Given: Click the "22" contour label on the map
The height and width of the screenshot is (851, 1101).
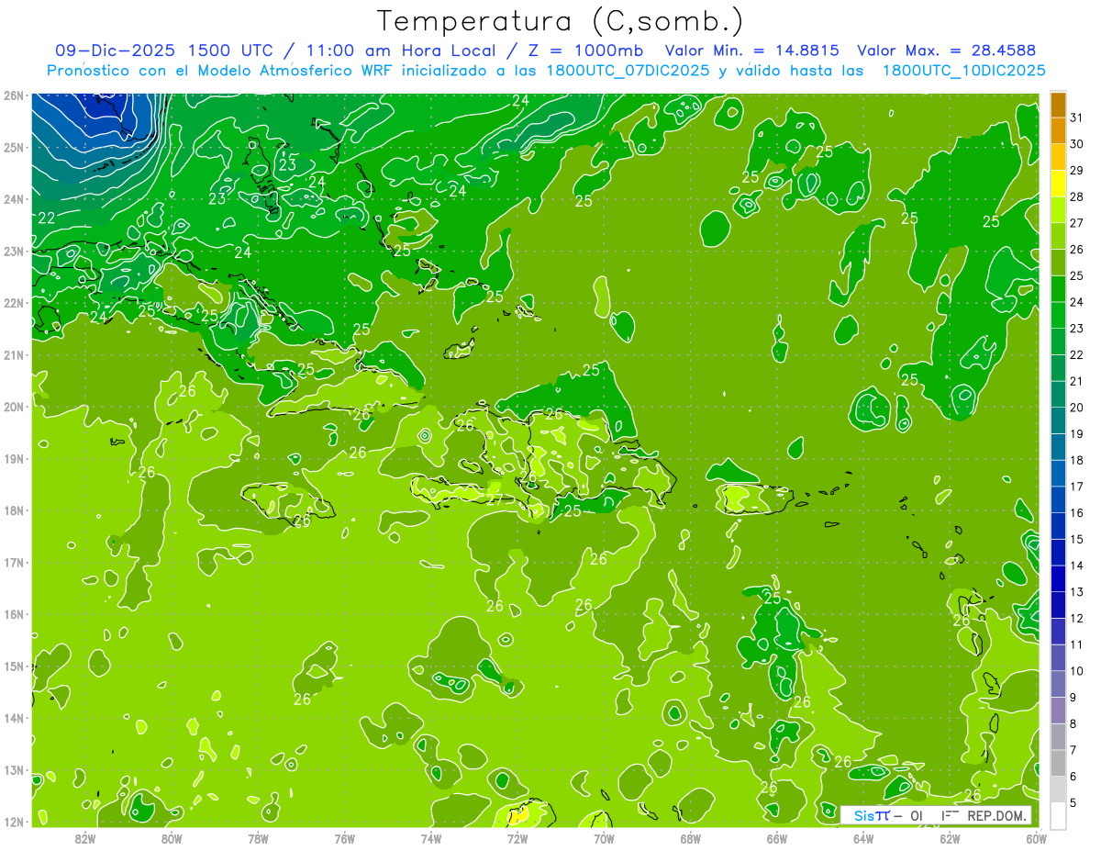Looking at the screenshot, I should [x=47, y=218].
